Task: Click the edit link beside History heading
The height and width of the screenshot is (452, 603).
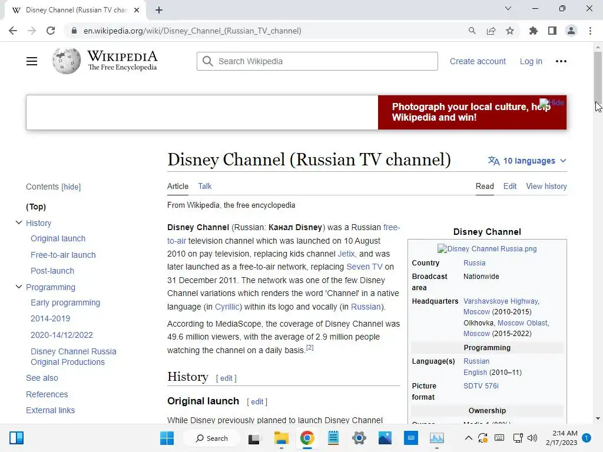Action: pyautogui.click(x=226, y=378)
